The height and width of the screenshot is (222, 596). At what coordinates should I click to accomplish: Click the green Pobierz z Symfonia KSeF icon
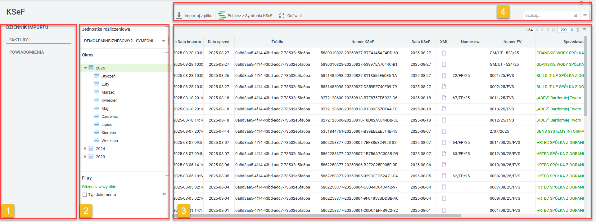(222, 16)
